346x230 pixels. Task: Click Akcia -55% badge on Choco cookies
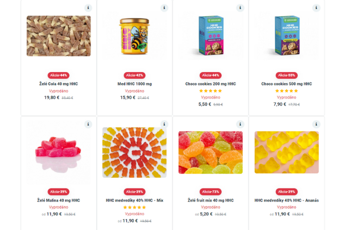286,75
